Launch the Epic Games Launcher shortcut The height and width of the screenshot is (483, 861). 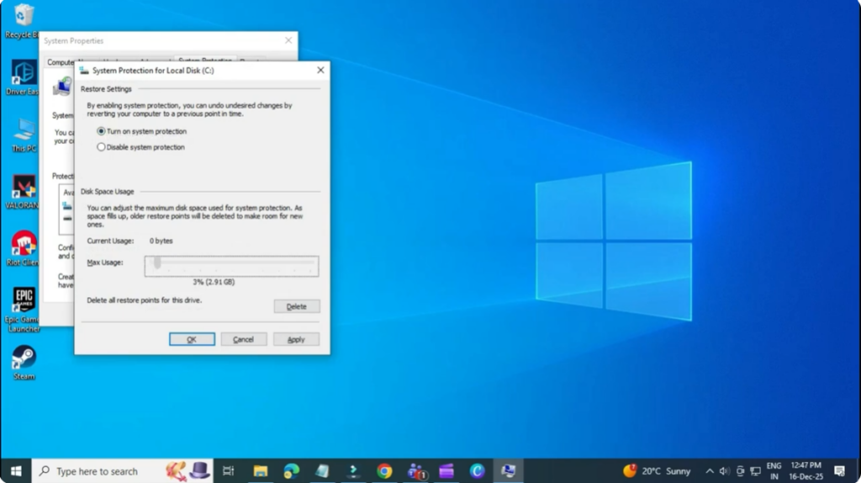coord(23,310)
